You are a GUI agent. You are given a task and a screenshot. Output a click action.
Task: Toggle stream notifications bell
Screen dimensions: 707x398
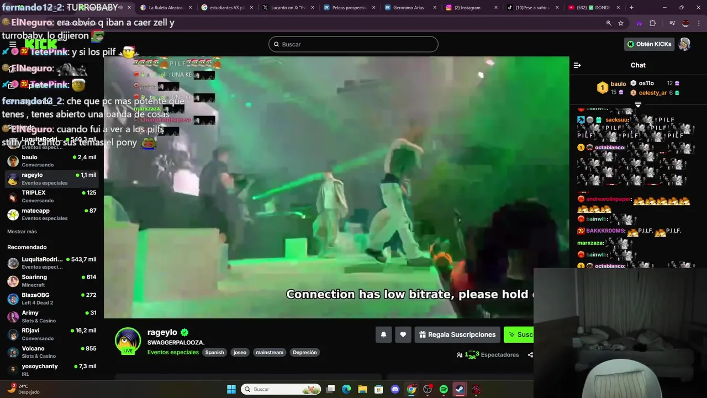[x=383, y=334]
